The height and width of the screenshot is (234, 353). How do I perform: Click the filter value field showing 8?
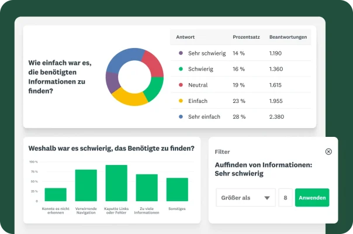[x=285, y=198]
